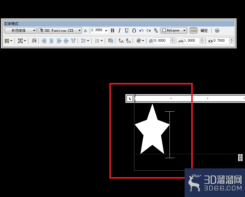The height and width of the screenshot is (197, 245).
Task: Open the @ symbol dropdown
Action: click(x=140, y=41)
